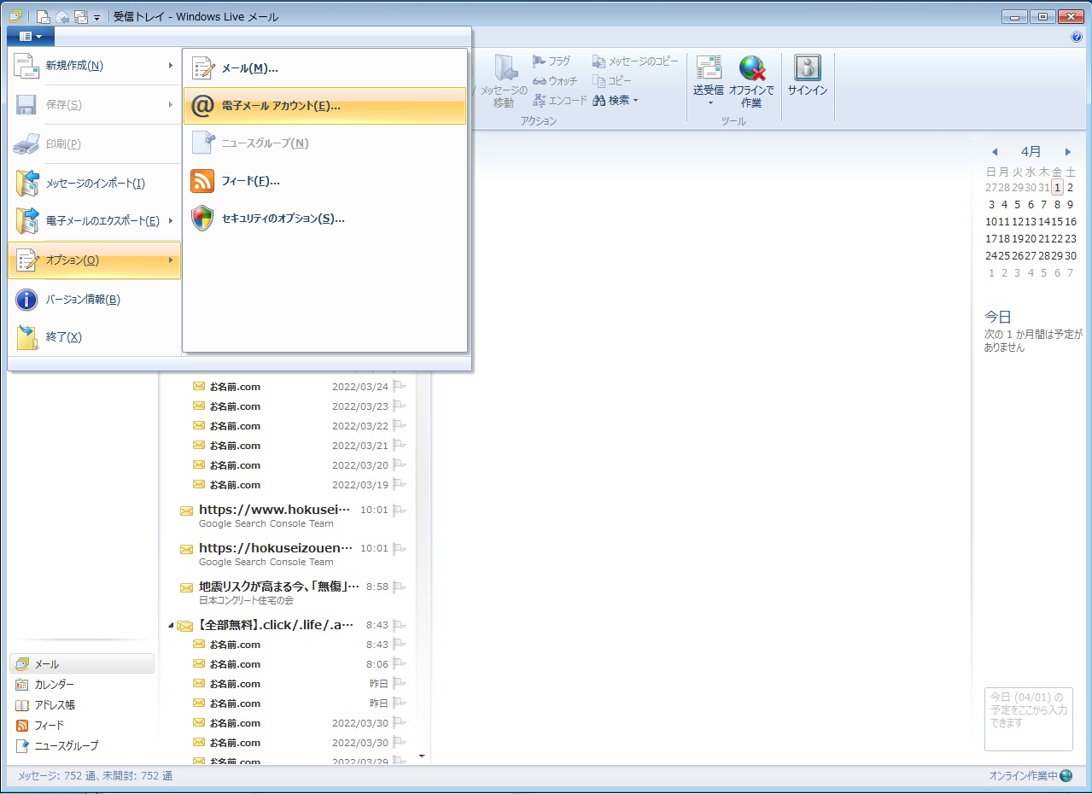Open the お名前.com message dated 2022/03/22
This screenshot has width=1092, height=794.
(295, 426)
